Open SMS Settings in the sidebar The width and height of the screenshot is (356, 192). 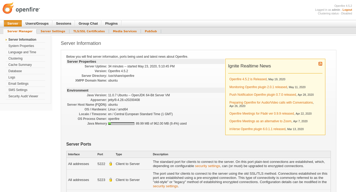tap(18, 90)
